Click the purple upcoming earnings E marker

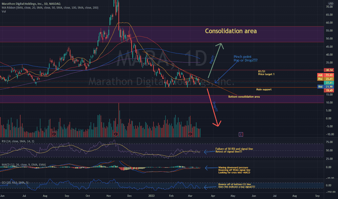241,135
